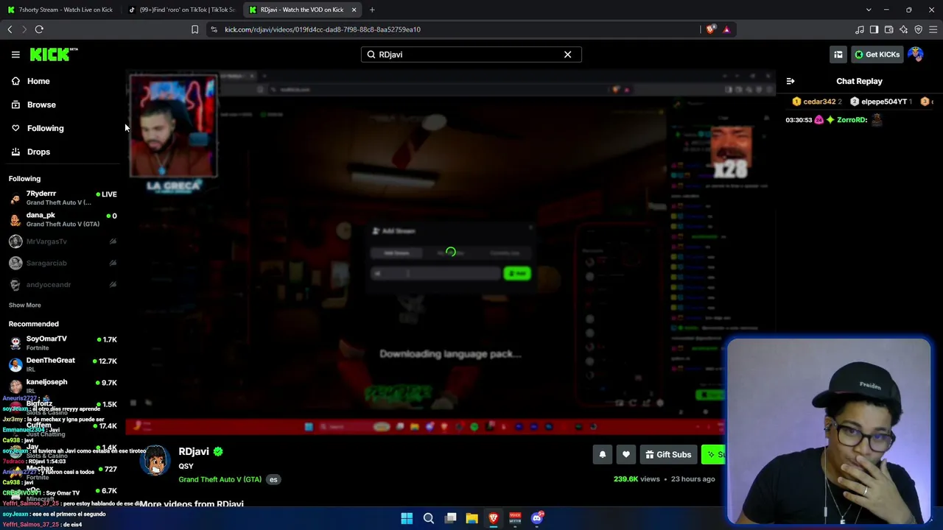Open Brave browser on the taskbar
Screen dimensions: 943x530
494,518
